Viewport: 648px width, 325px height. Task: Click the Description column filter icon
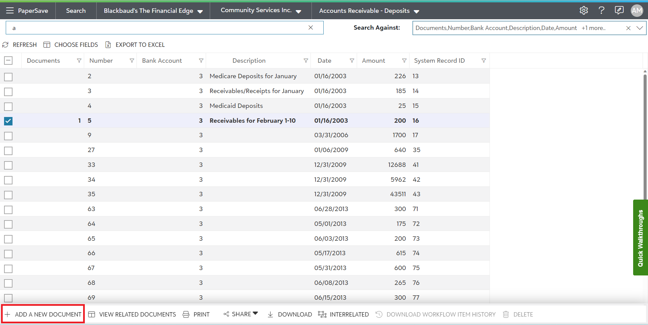[x=306, y=61]
